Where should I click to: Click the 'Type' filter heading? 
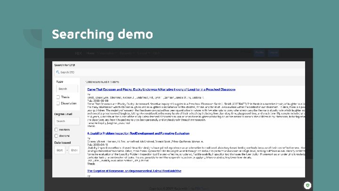(x=60, y=82)
